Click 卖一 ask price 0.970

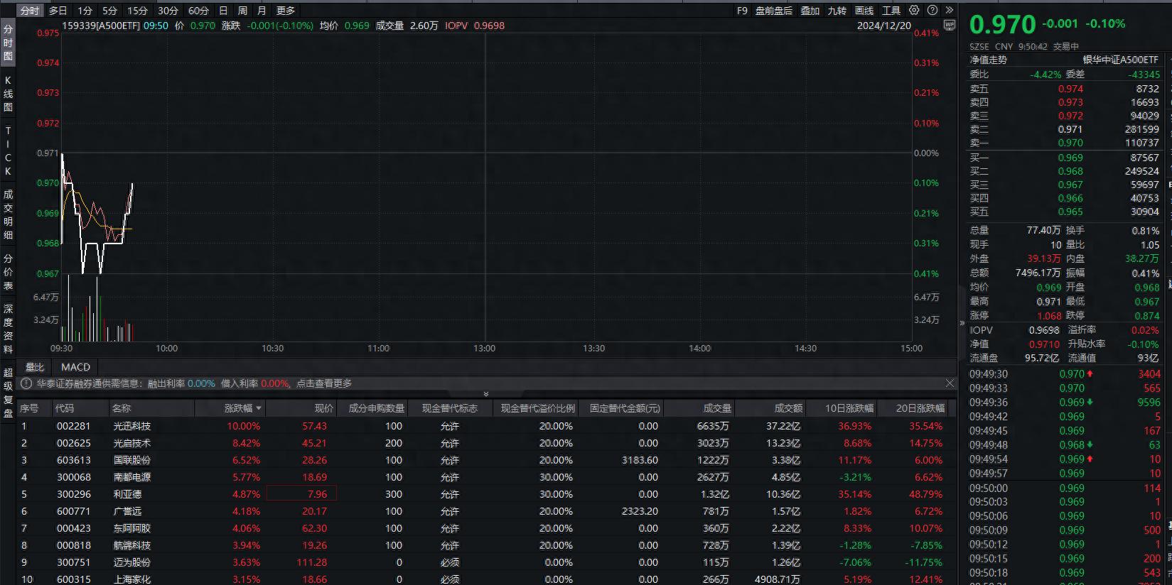[1070, 143]
